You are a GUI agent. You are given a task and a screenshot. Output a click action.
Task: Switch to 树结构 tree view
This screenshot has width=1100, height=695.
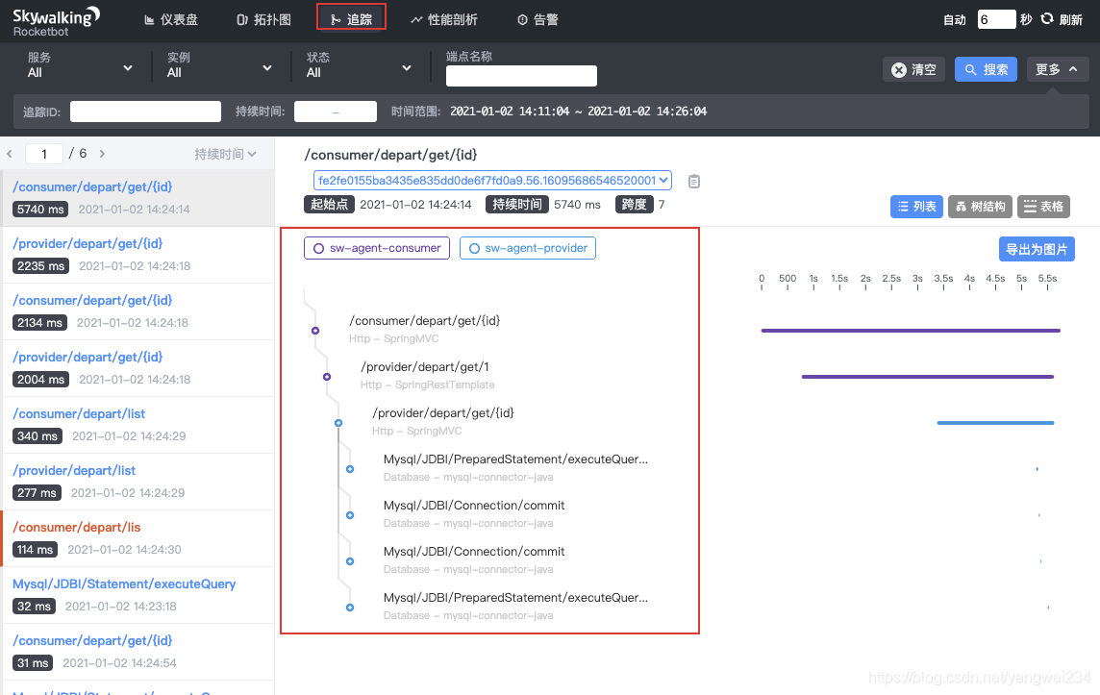coord(980,206)
